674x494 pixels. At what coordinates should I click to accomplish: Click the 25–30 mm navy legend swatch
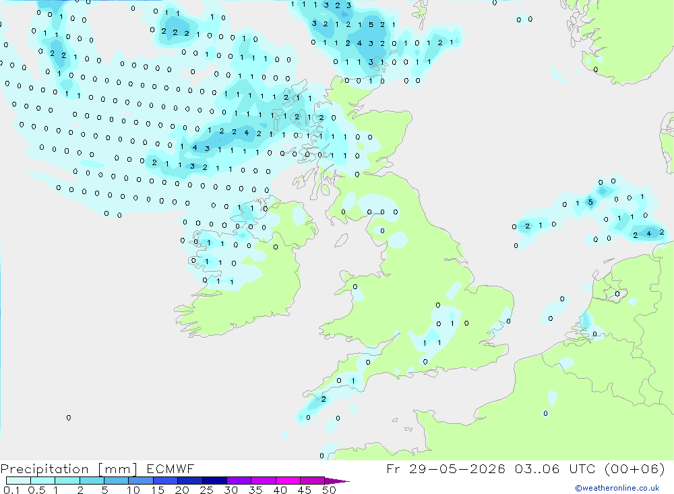pos(214,481)
